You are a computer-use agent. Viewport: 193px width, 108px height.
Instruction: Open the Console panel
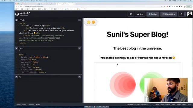18,104
